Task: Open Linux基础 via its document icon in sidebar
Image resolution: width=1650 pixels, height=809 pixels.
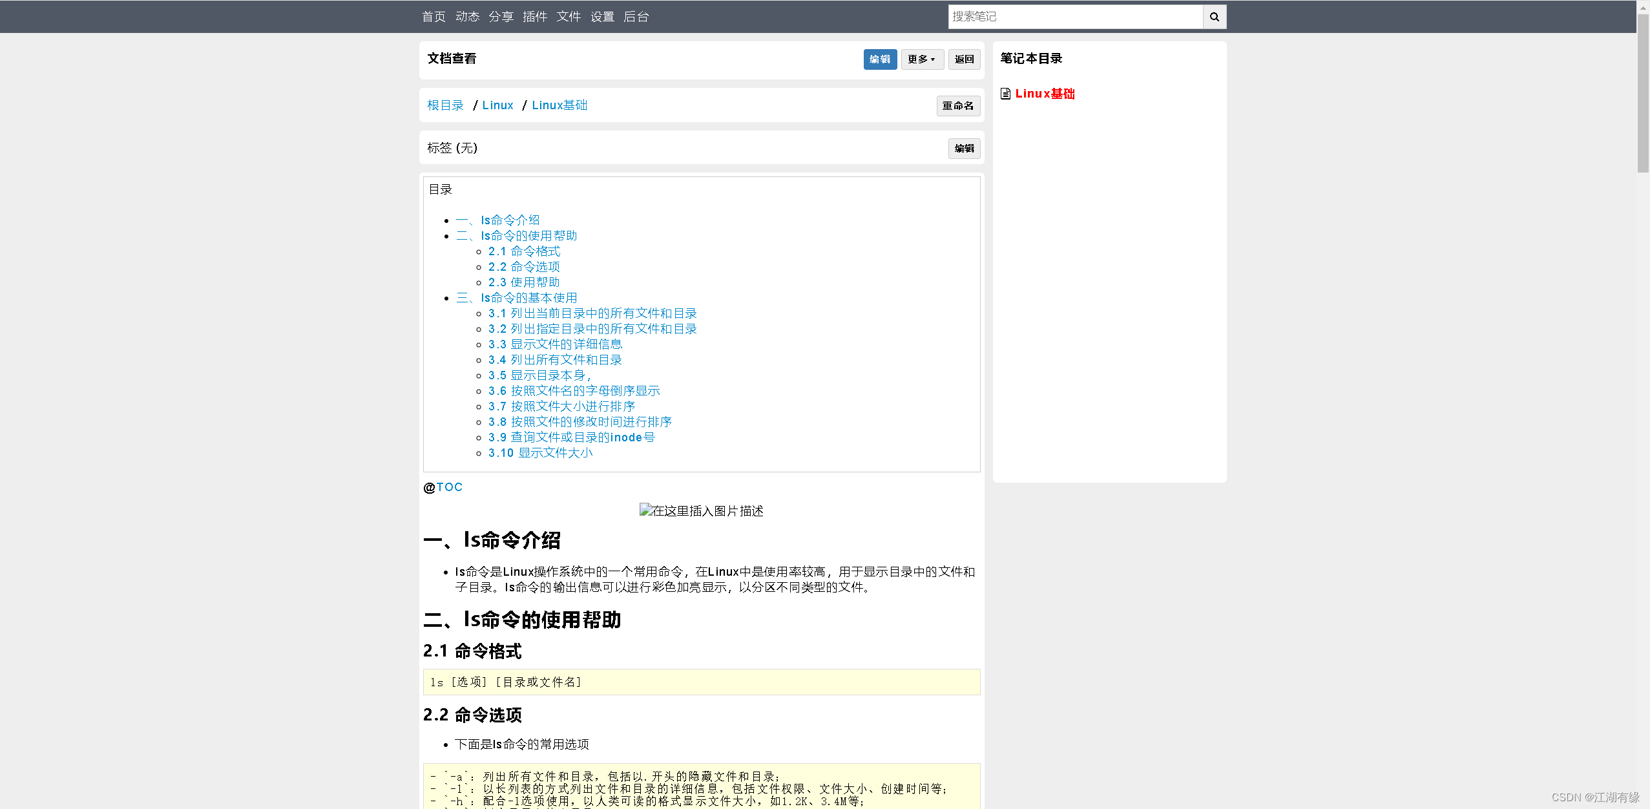Action: (1005, 94)
